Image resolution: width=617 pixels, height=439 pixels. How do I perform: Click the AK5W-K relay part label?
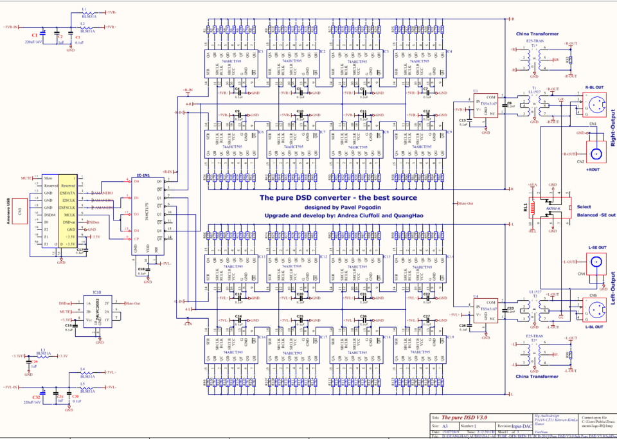click(553, 210)
